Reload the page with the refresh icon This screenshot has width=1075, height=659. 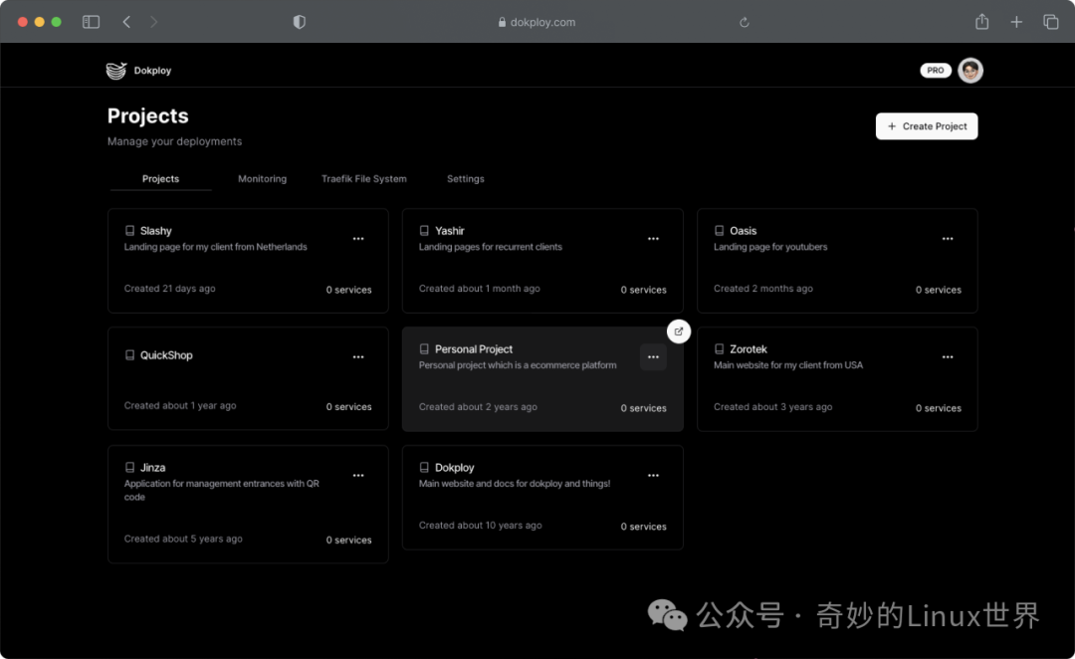pyautogui.click(x=744, y=22)
